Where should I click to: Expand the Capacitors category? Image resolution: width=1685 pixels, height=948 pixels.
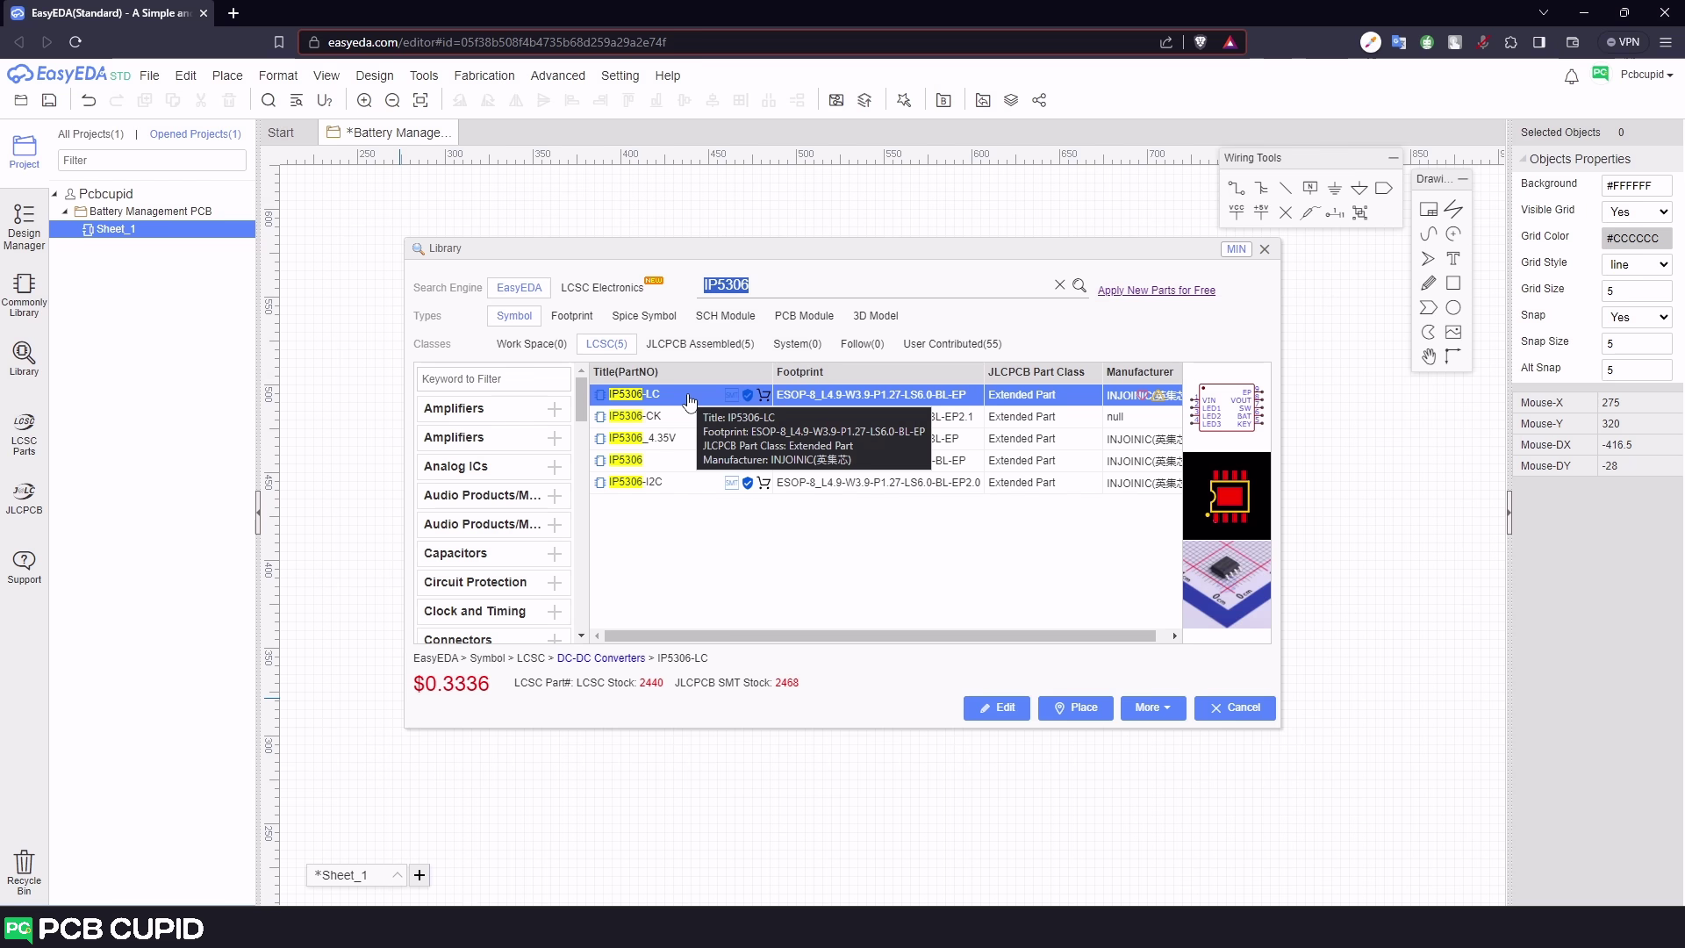pyautogui.click(x=554, y=554)
